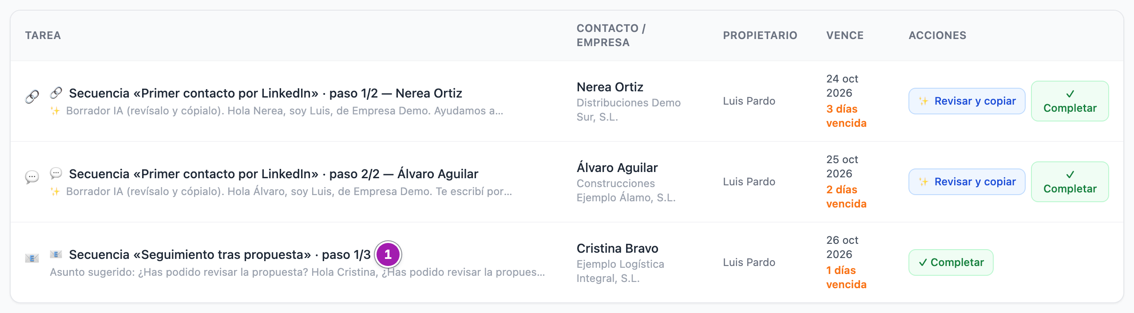Click the sparkle icon in Álvaro's Borrador IA preview
The width and height of the screenshot is (1134, 313).
(55, 192)
